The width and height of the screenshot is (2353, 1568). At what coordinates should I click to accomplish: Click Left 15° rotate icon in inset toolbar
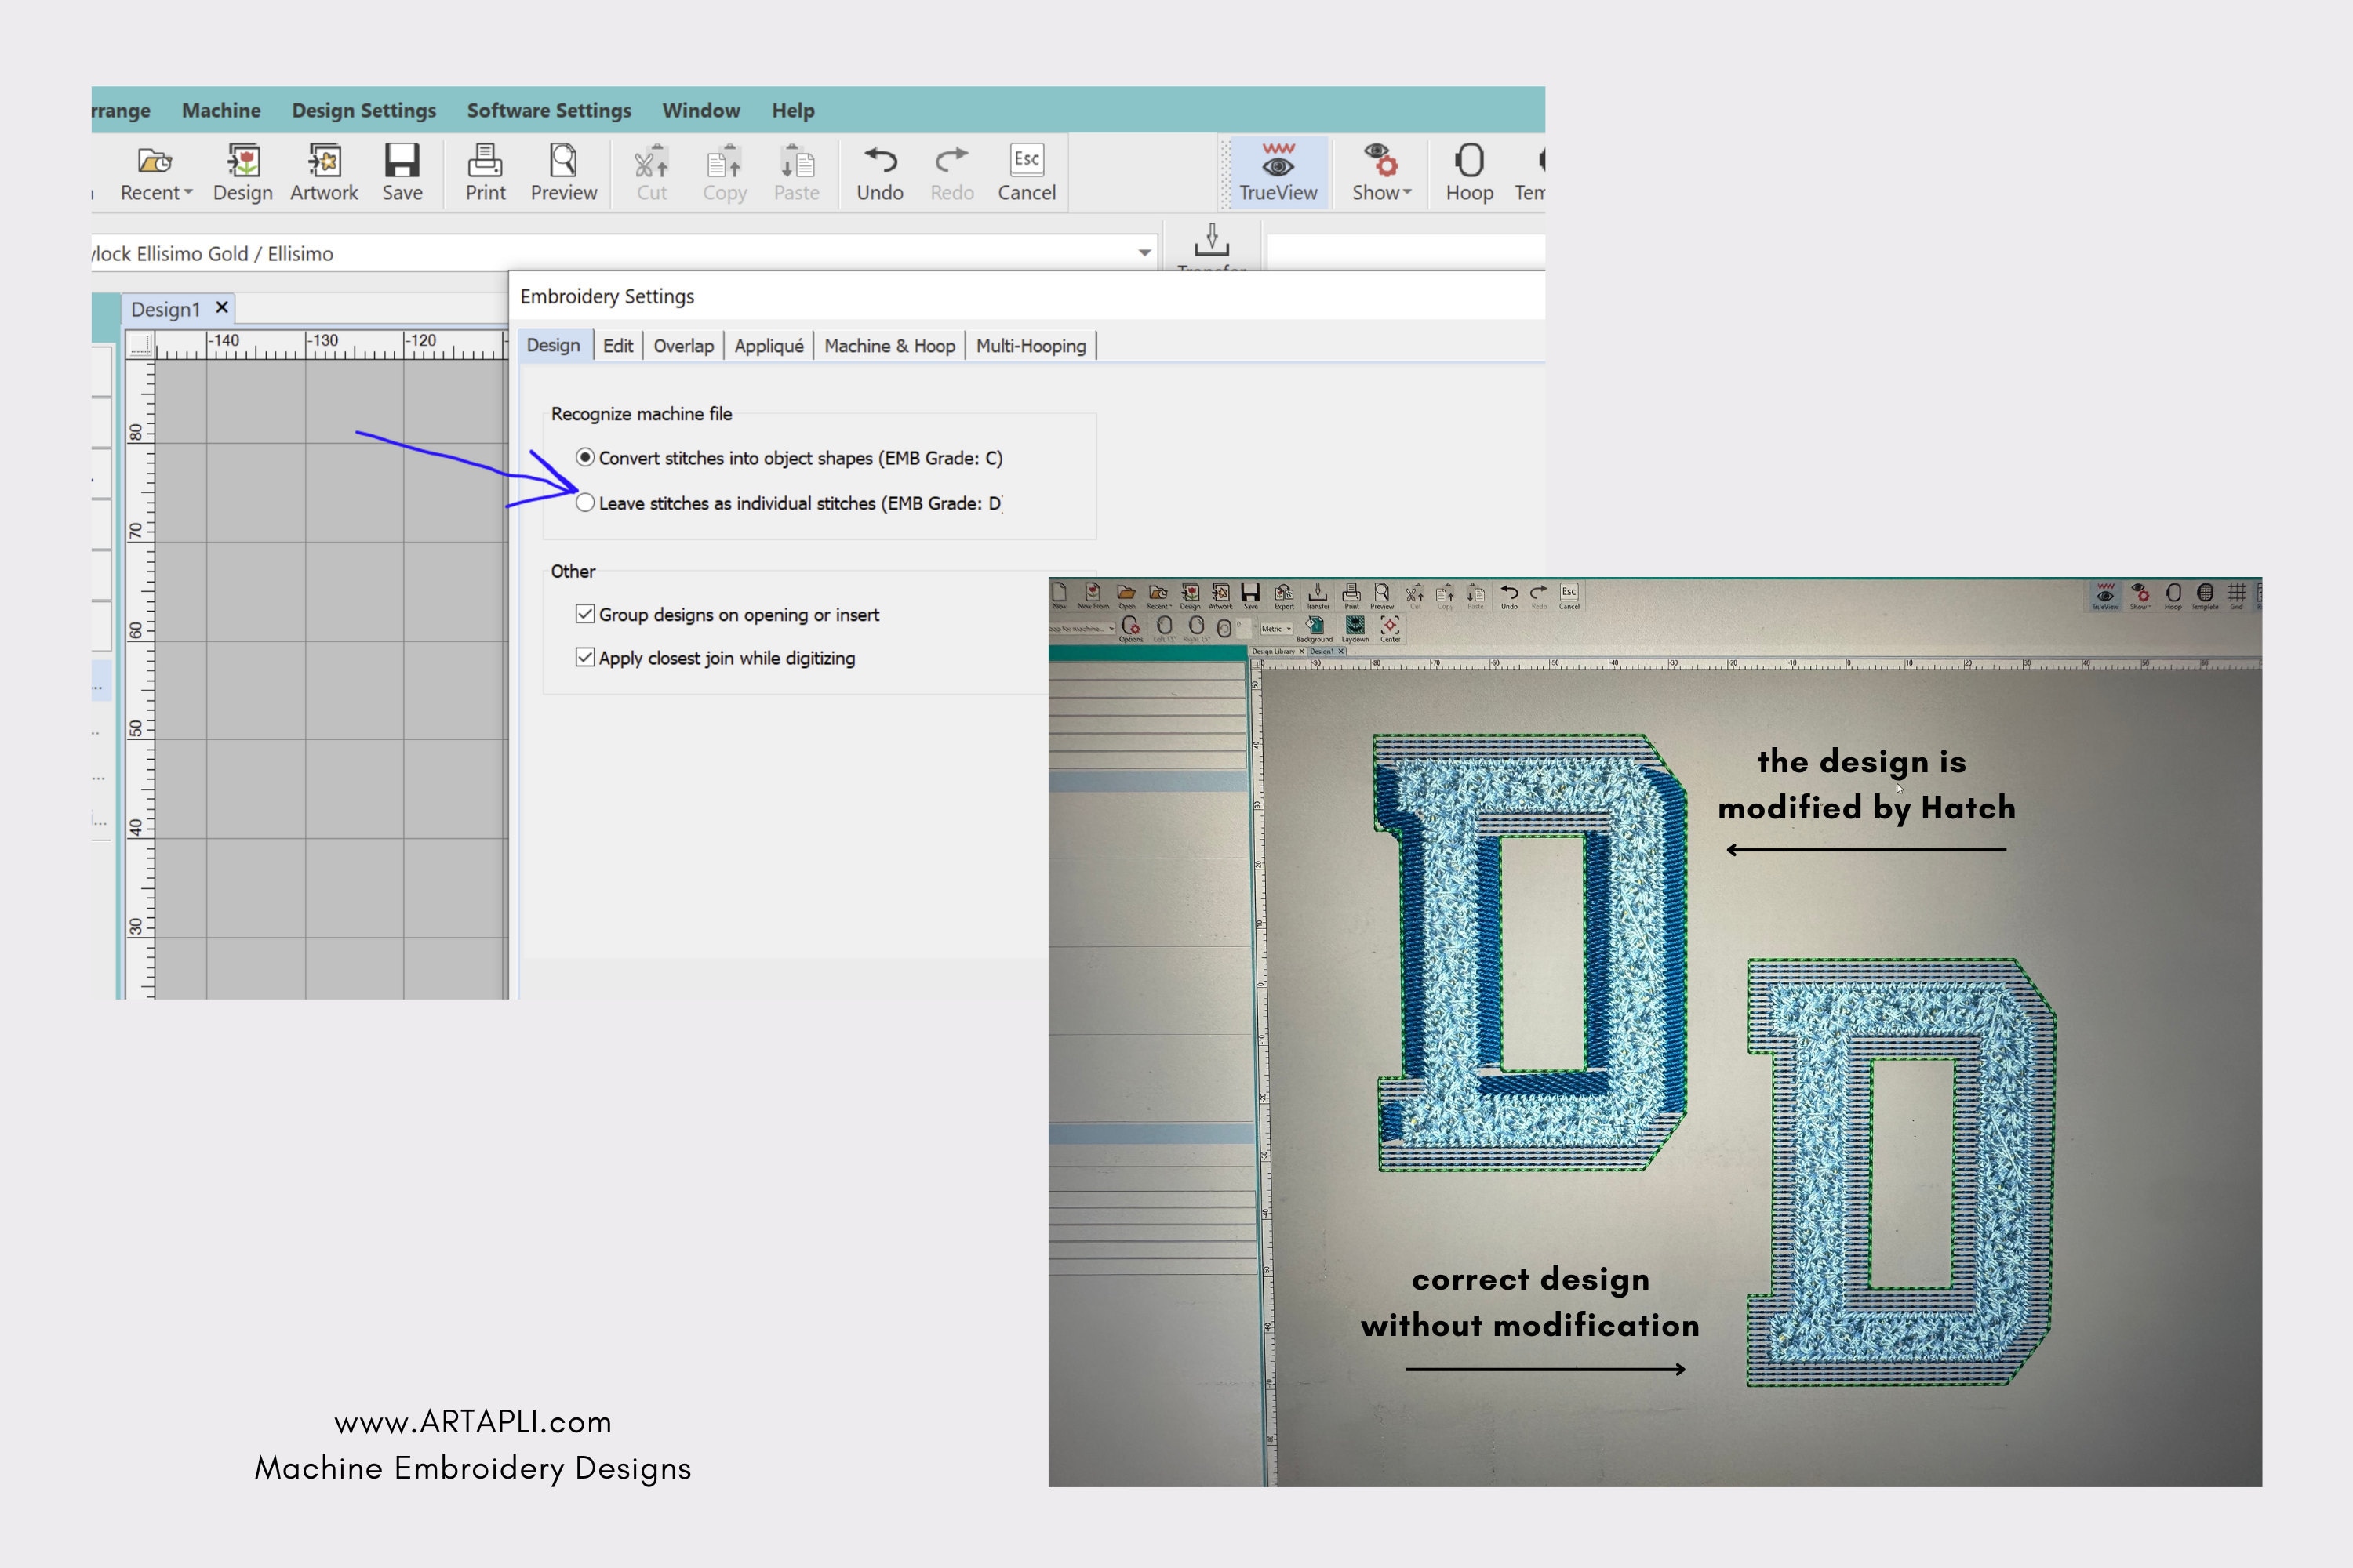point(1165,629)
